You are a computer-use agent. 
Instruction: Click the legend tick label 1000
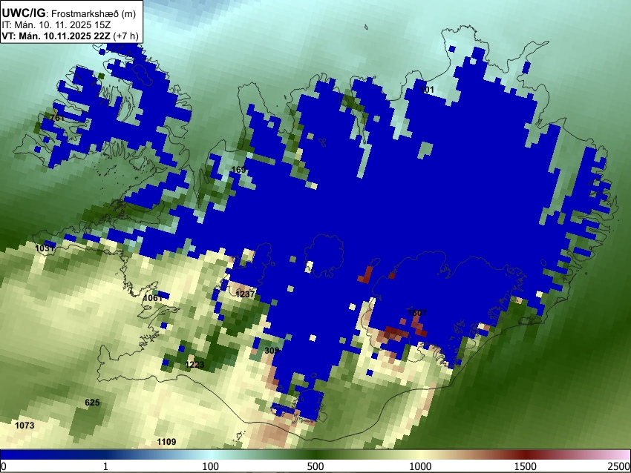coord(420,466)
